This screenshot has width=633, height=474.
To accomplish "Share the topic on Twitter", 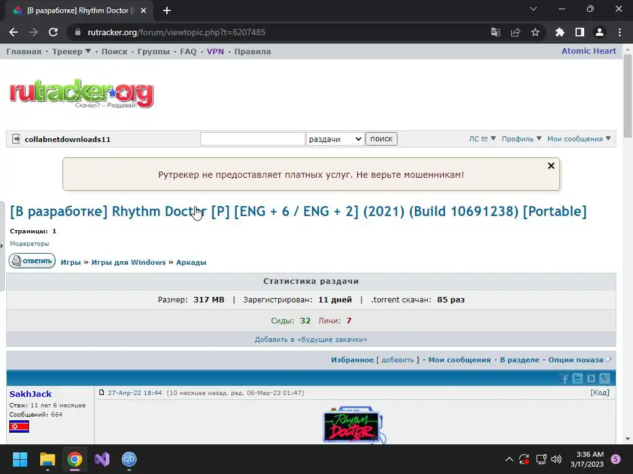I will coord(578,378).
